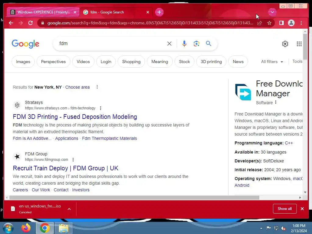Open Fdm Is An Additive sitelink
The height and width of the screenshot is (234, 312).
32,138
